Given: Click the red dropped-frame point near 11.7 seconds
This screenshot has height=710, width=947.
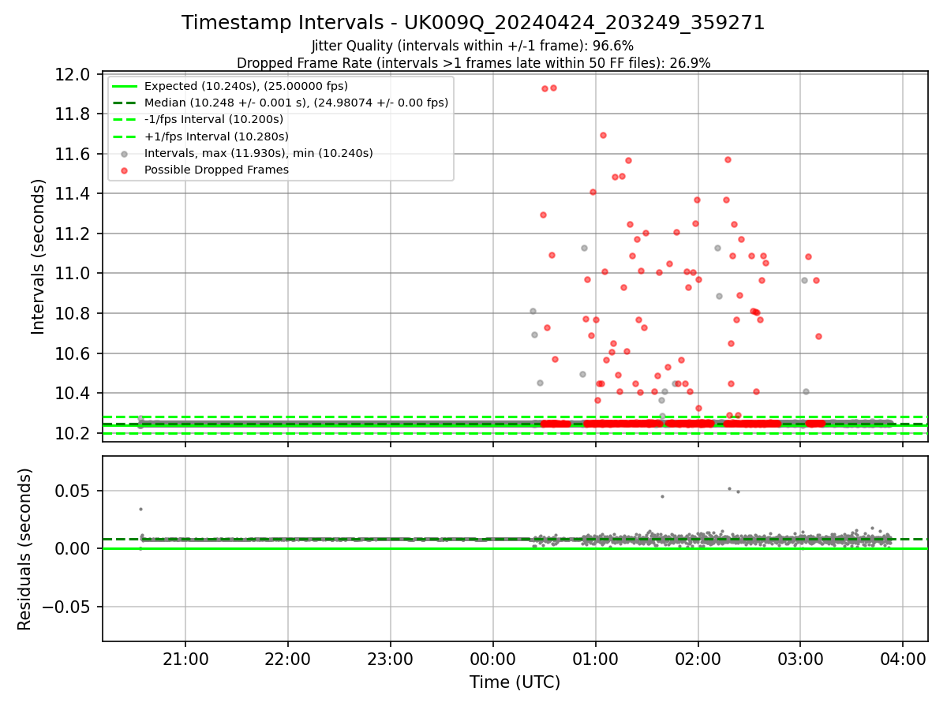Looking at the screenshot, I should click(603, 135).
